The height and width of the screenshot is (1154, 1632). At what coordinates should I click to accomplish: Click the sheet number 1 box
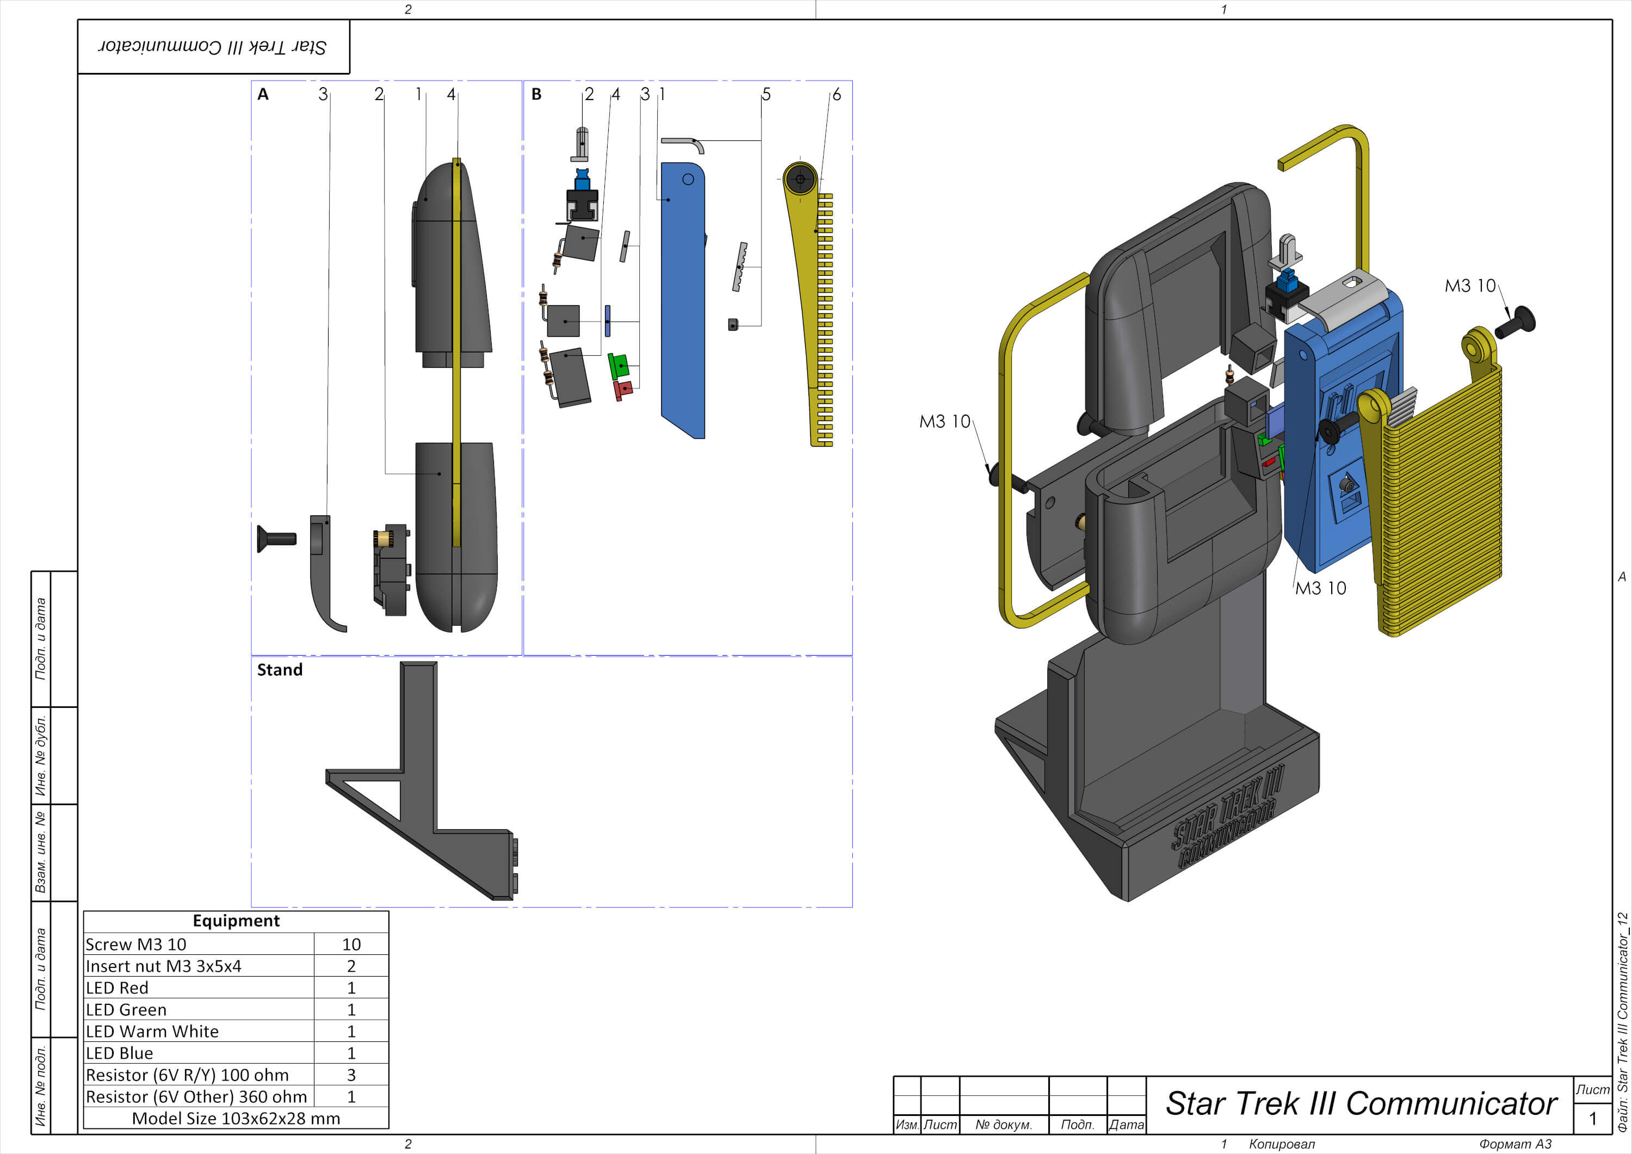[1592, 1119]
